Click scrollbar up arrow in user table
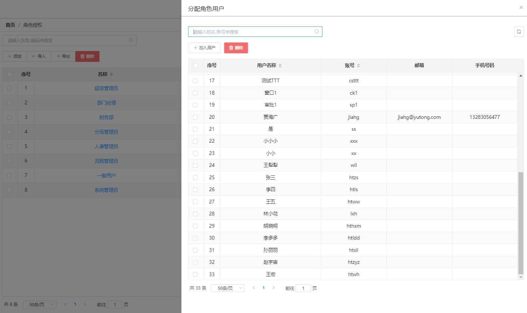 521,76
